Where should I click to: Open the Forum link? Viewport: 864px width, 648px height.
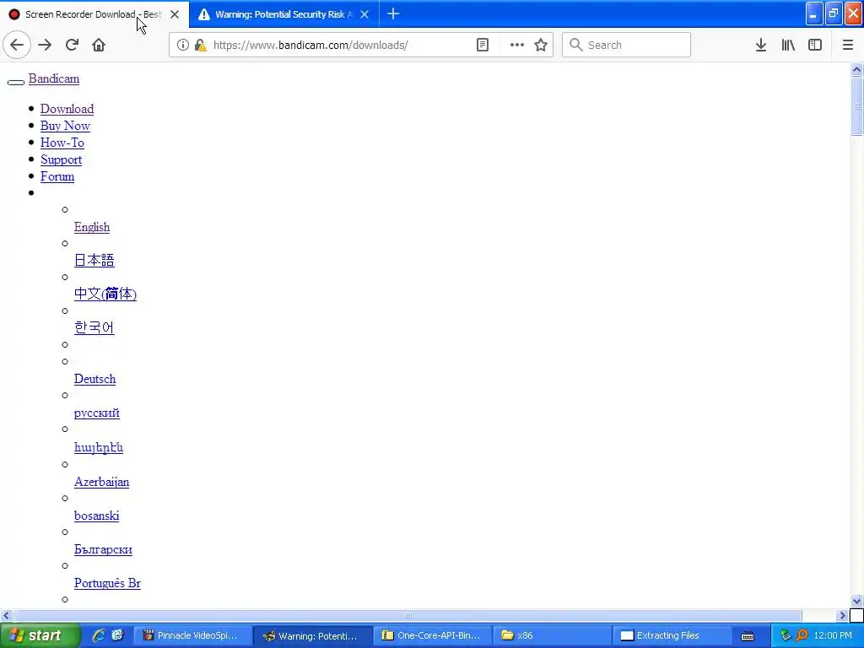click(x=57, y=177)
